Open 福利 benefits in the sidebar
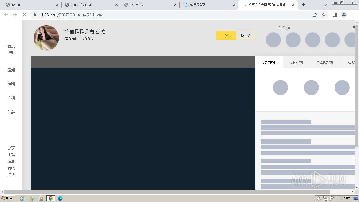 point(11,84)
